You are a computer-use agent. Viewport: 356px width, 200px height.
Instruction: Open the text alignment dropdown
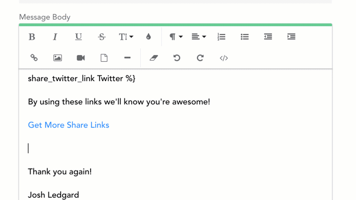coord(199,37)
